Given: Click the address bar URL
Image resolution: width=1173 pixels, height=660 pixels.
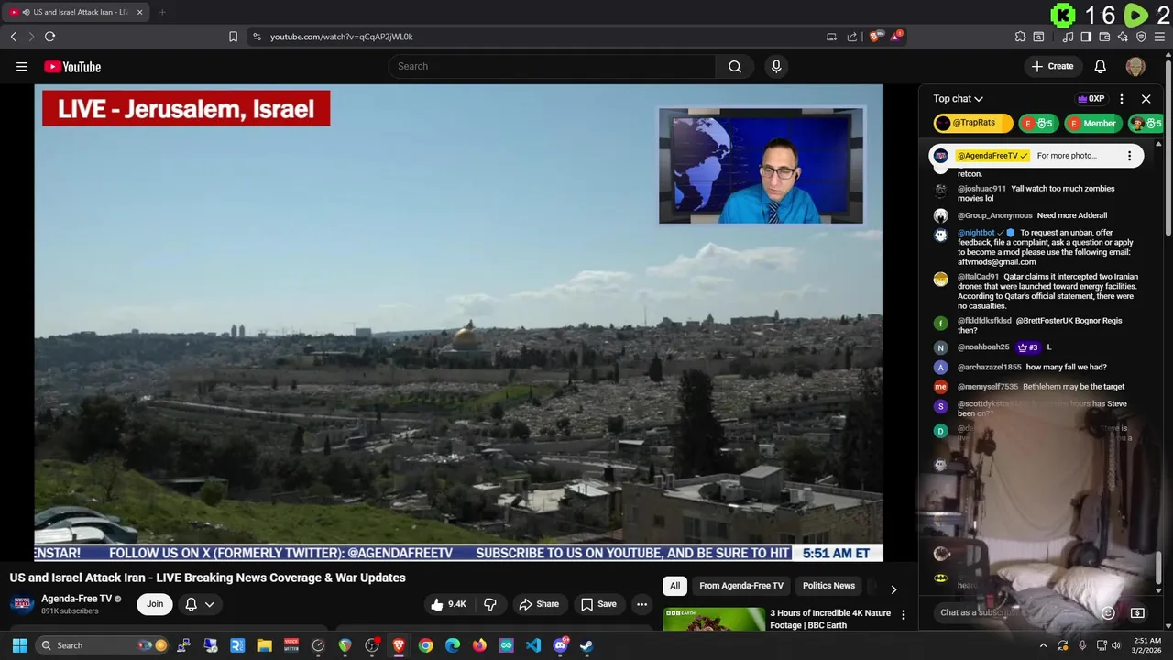Looking at the screenshot, I should 341,37.
